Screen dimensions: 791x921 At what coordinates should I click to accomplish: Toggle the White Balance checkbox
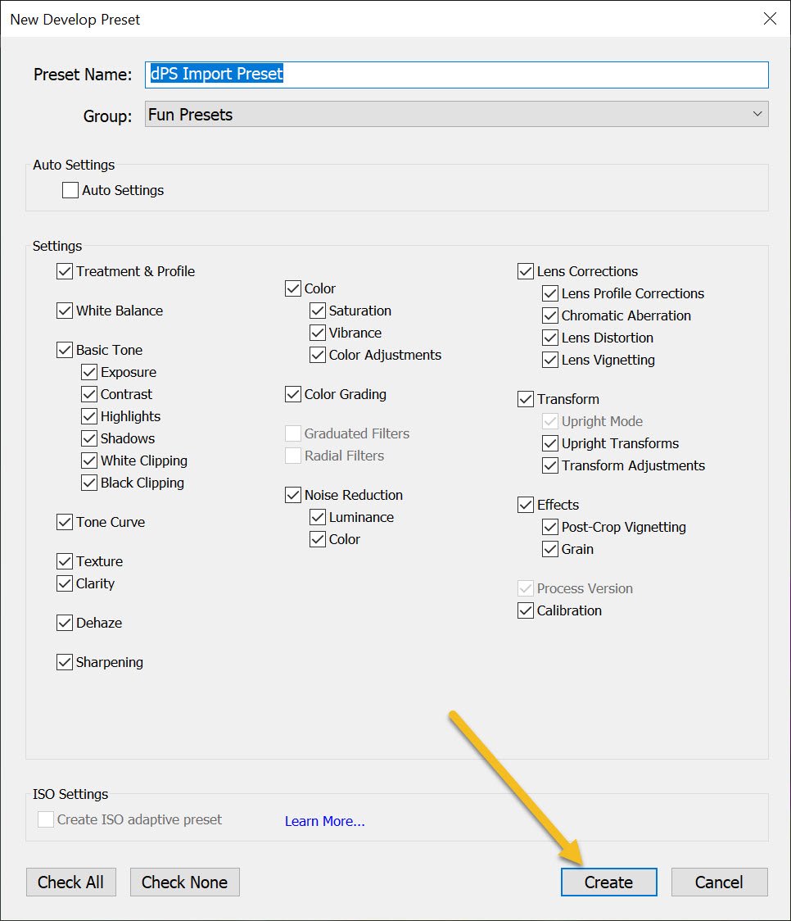click(x=65, y=311)
